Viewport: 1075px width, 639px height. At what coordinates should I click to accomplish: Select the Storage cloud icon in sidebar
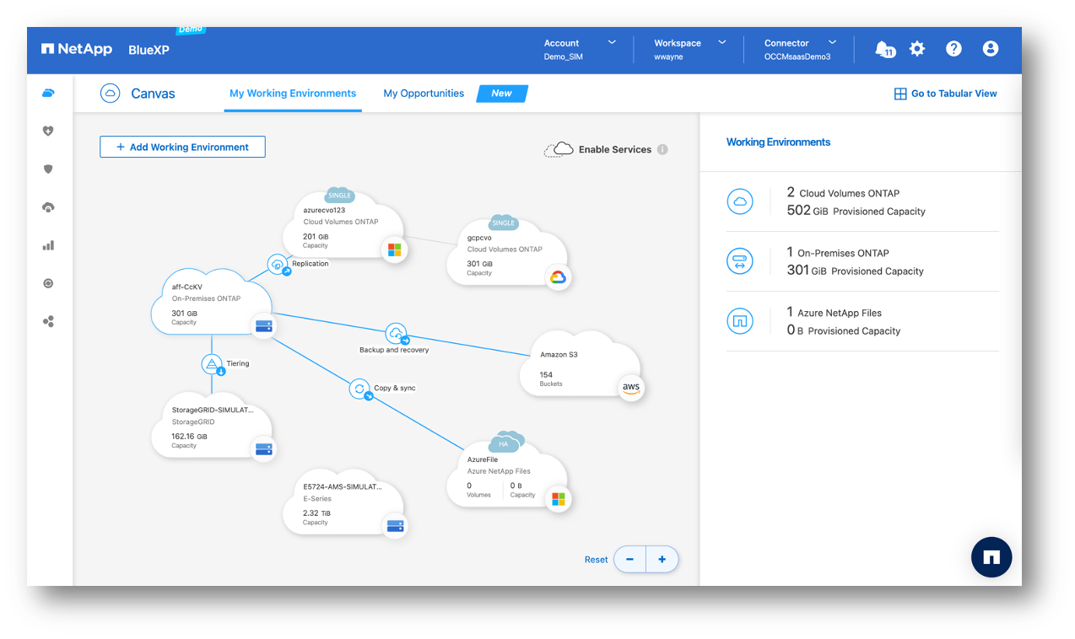click(x=49, y=93)
